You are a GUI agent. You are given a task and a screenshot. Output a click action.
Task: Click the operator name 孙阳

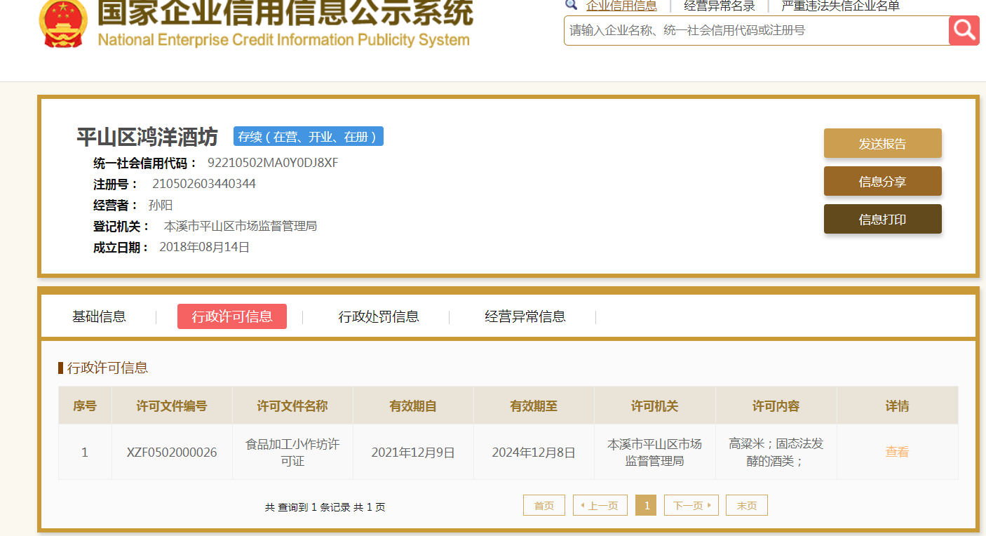tap(161, 205)
